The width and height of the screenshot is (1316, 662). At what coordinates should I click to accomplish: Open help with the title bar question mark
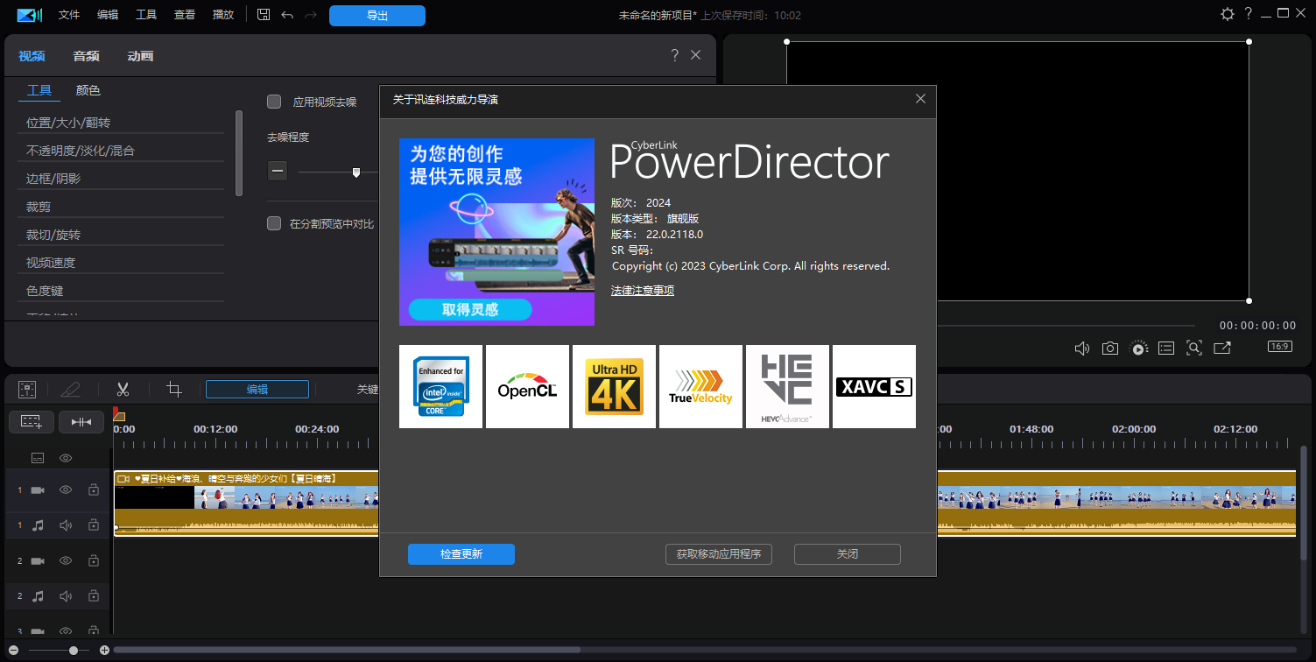pos(1249,13)
